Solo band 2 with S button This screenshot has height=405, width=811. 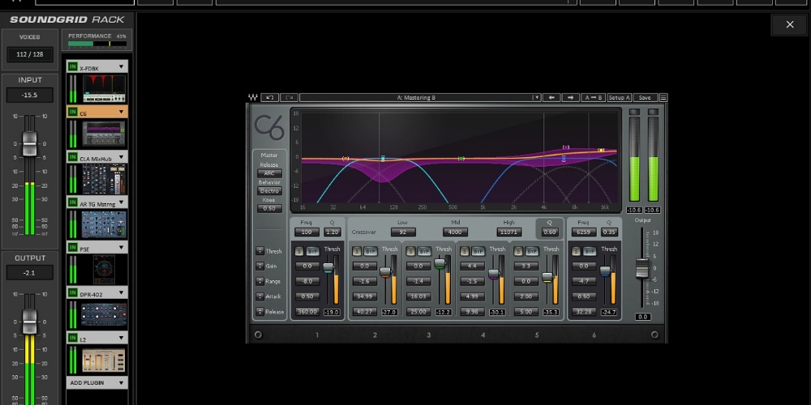(356, 251)
